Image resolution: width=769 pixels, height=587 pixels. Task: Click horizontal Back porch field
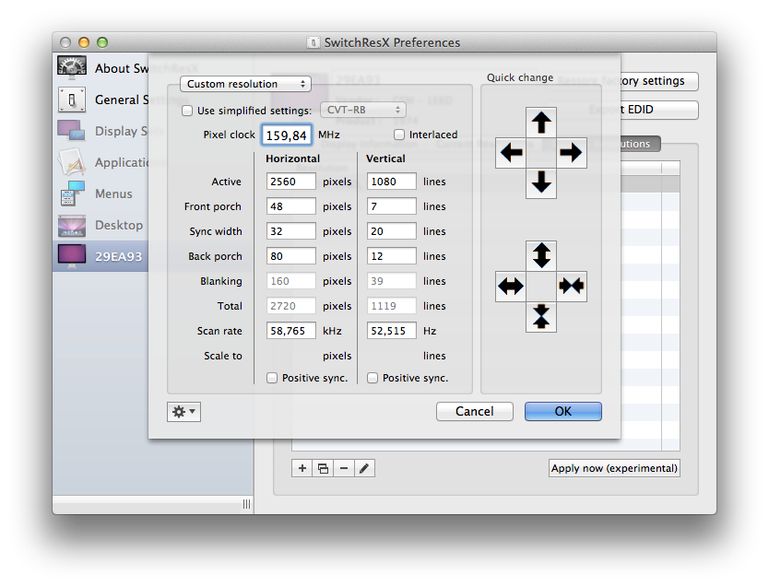[x=291, y=256]
